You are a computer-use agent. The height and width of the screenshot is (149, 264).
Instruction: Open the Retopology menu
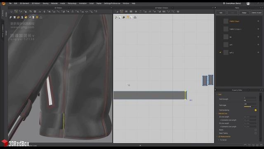72,3
